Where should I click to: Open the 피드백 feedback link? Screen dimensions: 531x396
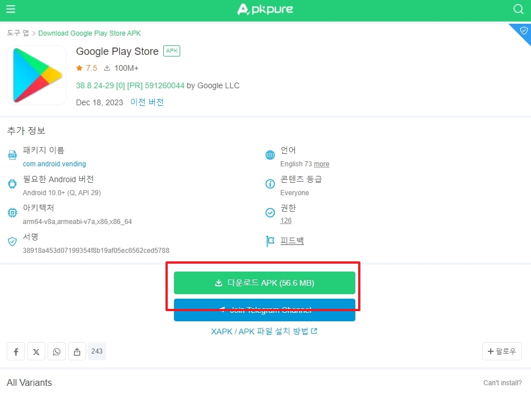[x=292, y=241]
